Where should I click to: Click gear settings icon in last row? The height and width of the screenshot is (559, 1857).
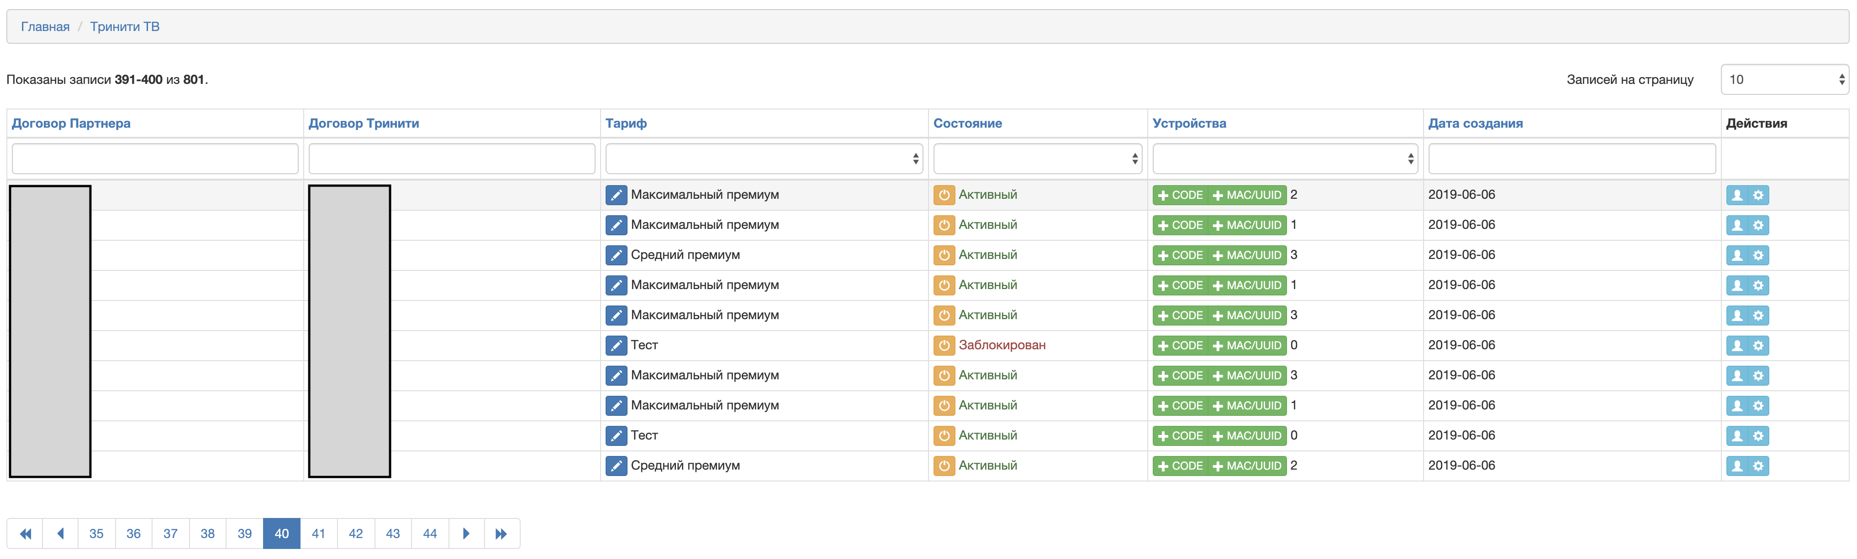point(1758,466)
